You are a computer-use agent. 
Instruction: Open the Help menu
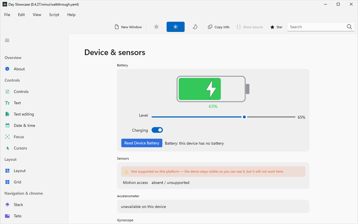click(71, 15)
